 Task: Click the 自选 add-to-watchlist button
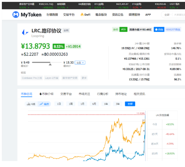[159, 29]
